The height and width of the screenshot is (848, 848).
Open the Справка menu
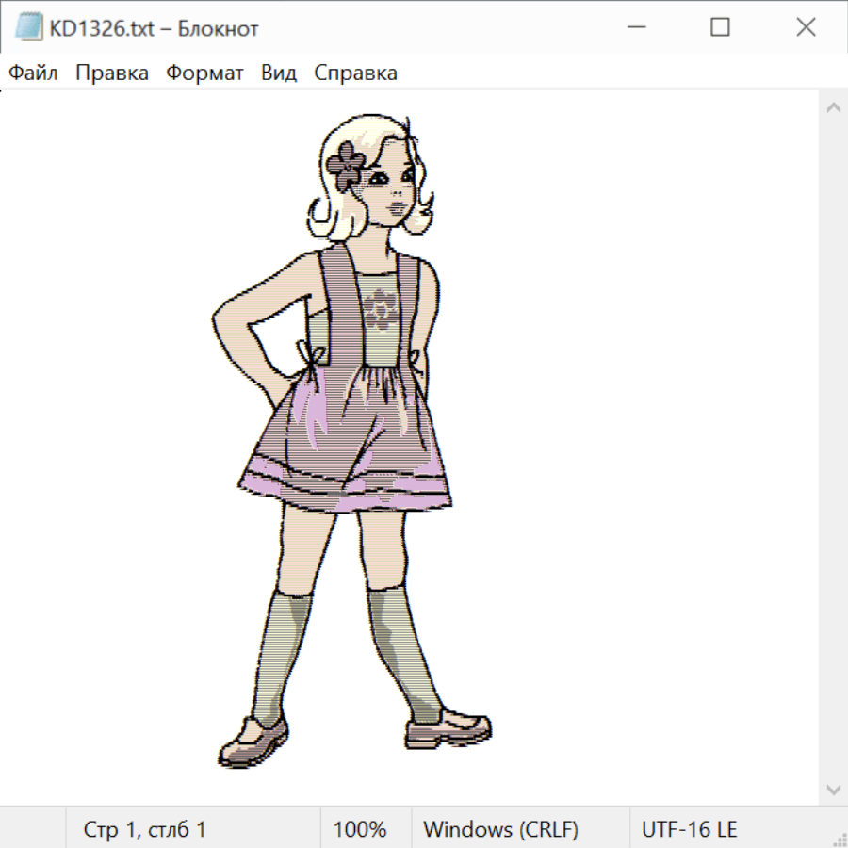point(355,73)
